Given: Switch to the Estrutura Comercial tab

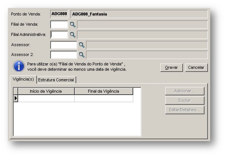Looking at the screenshot, I should pos(56,80).
